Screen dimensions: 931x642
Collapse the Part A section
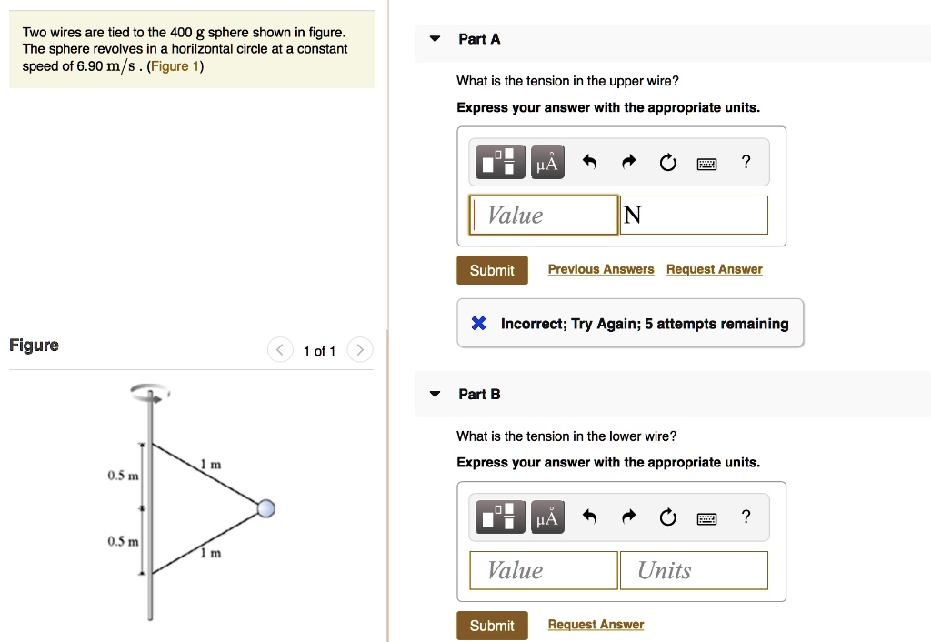point(435,38)
